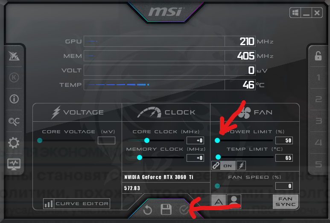Open the Curve Editor

pyautogui.click(x=76, y=203)
